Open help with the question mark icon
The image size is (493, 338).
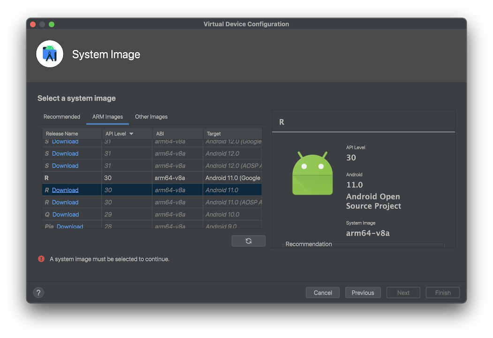(x=38, y=293)
